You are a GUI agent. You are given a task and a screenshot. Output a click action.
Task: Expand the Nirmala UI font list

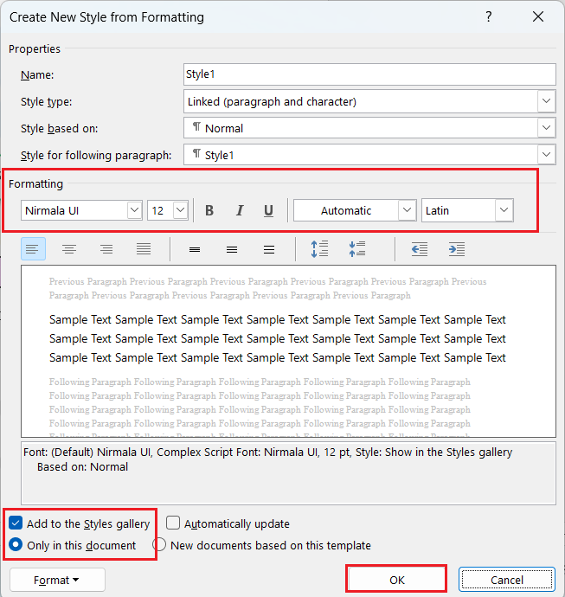(134, 210)
